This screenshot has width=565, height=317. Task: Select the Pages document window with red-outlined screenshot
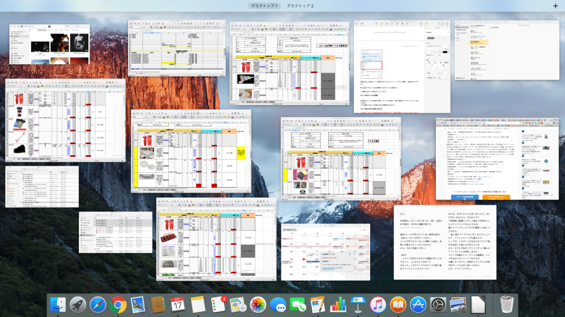point(402,67)
